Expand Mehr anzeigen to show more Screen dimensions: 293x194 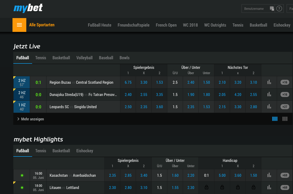pyautogui.click(x=31, y=119)
